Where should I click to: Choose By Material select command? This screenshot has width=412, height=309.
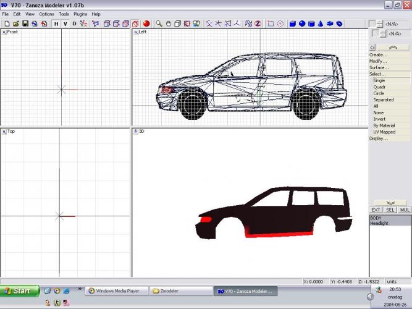click(384, 125)
